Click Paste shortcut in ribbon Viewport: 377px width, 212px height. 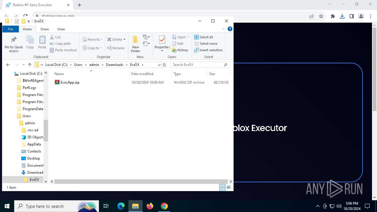(63, 50)
